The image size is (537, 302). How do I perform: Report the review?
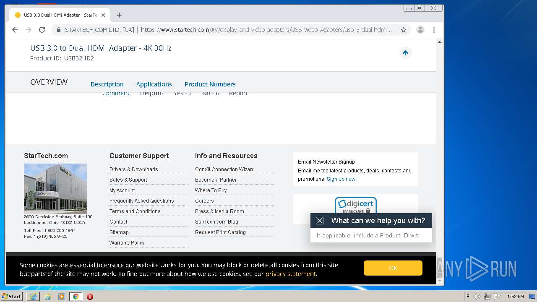pyautogui.click(x=238, y=94)
